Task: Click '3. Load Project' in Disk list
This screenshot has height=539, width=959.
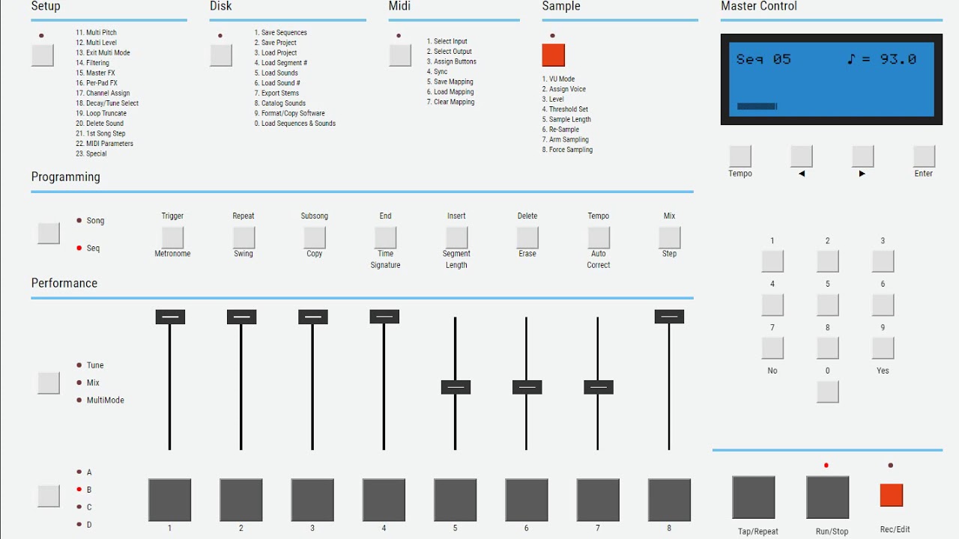Action: click(x=276, y=53)
